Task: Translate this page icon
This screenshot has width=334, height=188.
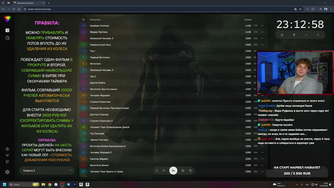Action: 296,9
